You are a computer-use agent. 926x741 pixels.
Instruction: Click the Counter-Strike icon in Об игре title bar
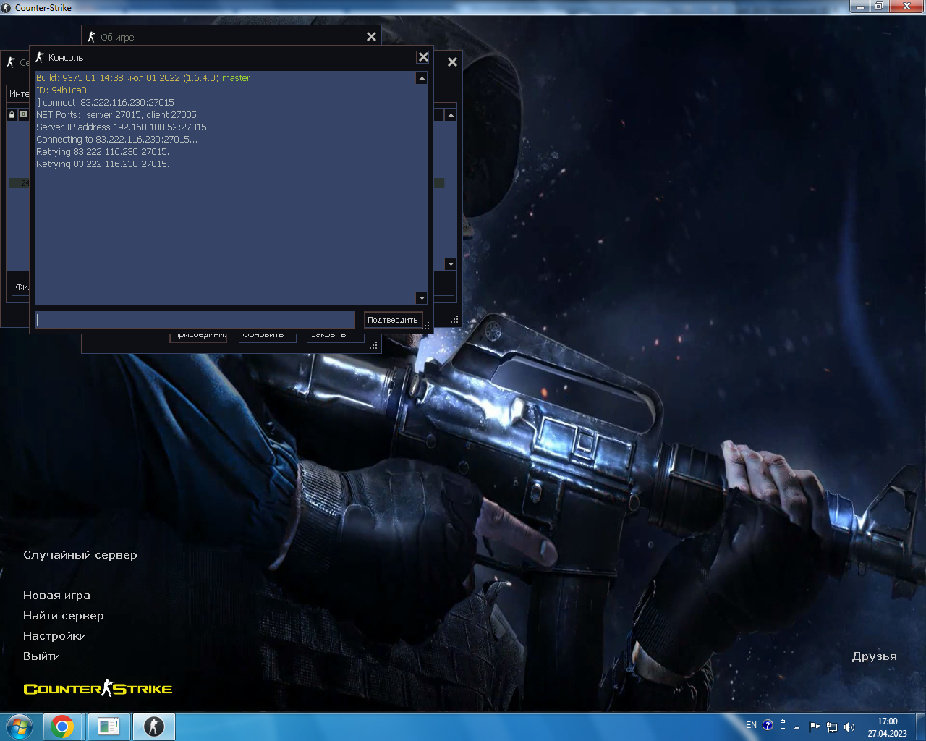(x=91, y=37)
